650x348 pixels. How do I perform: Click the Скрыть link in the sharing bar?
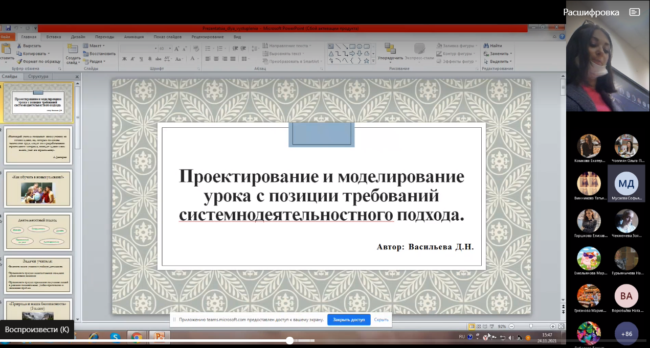pos(382,319)
